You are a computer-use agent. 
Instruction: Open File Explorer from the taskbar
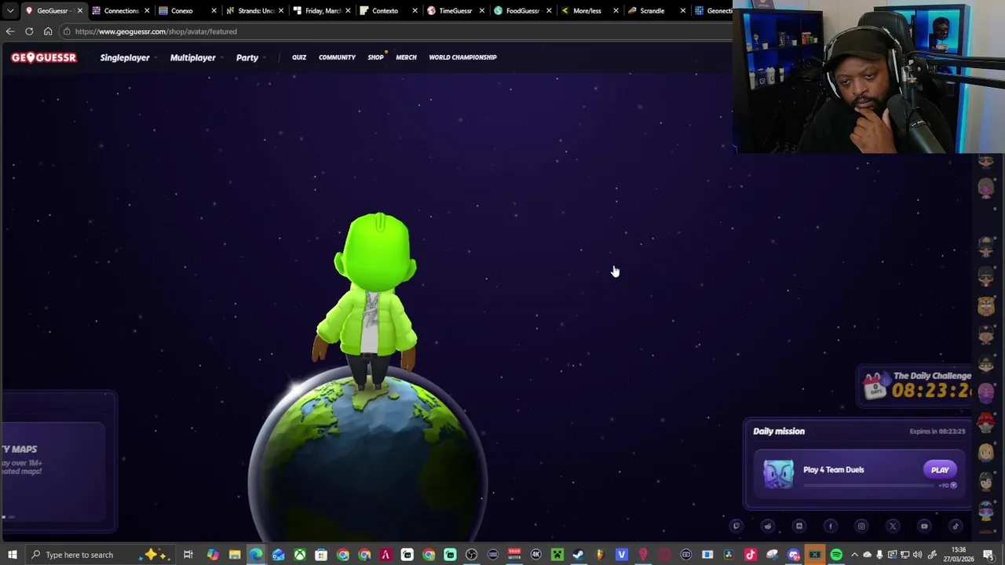point(235,555)
